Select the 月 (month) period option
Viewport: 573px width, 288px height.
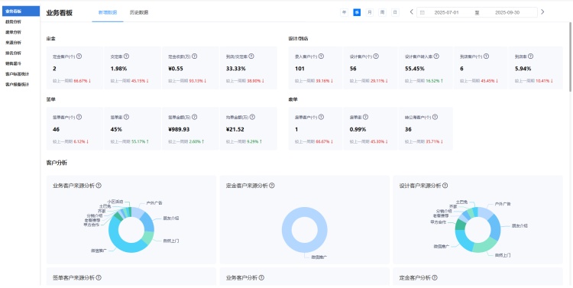coord(370,12)
